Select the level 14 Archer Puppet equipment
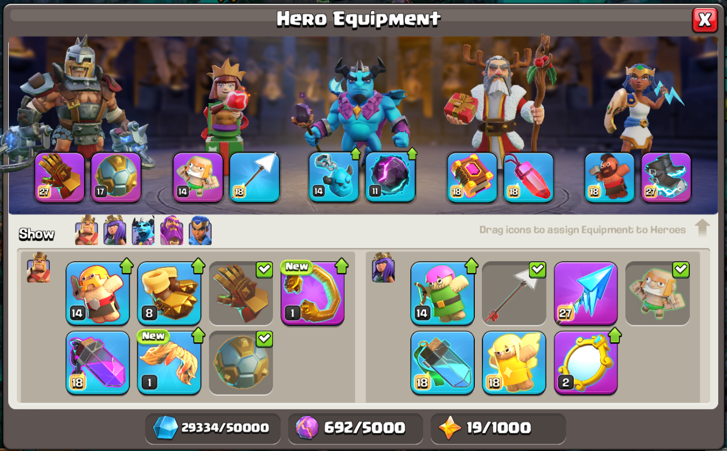Screen dimensions: 727x451 (x=443, y=294)
